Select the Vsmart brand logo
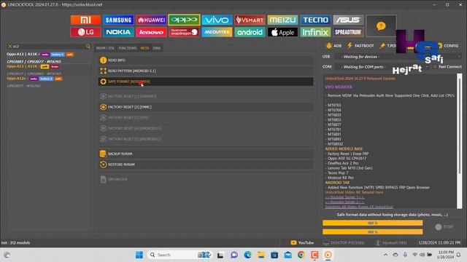Image resolution: width=467 pixels, height=262 pixels. click(250, 20)
